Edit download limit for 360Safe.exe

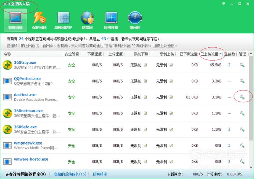pos(145,129)
